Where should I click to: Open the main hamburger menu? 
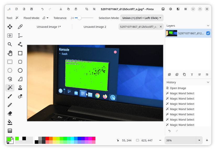186,9
